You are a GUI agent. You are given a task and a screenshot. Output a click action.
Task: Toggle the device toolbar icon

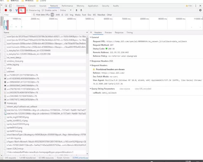10,6
